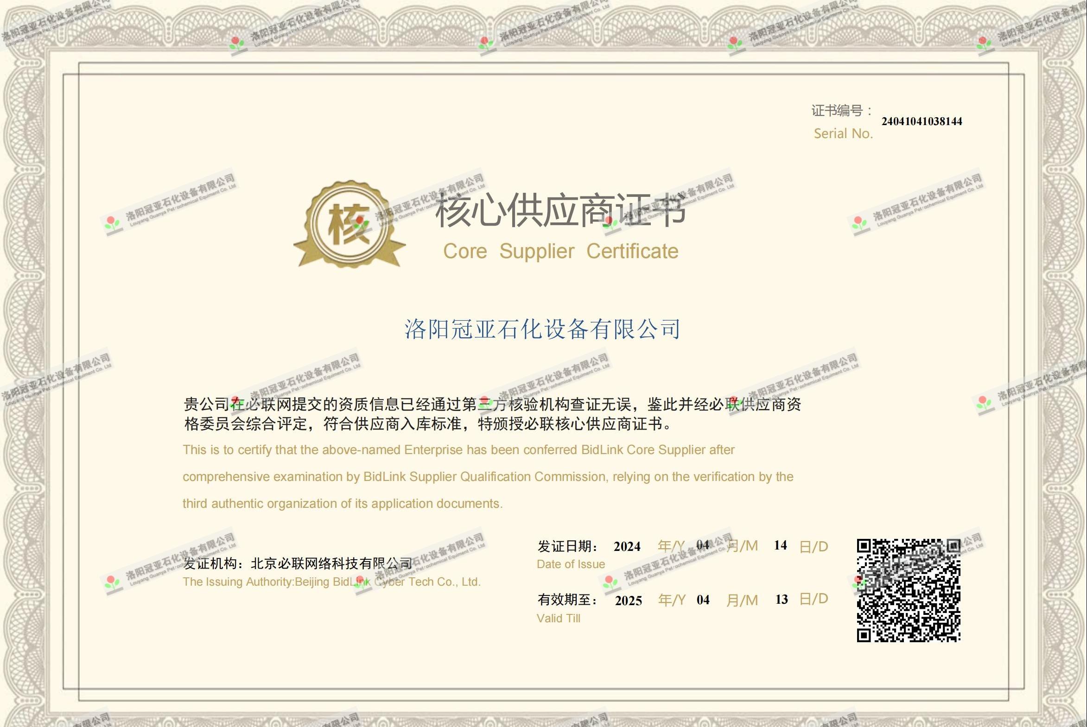Screen dimensions: 1087x727
Task: Click the 证书编号 label
Action: coord(842,111)
